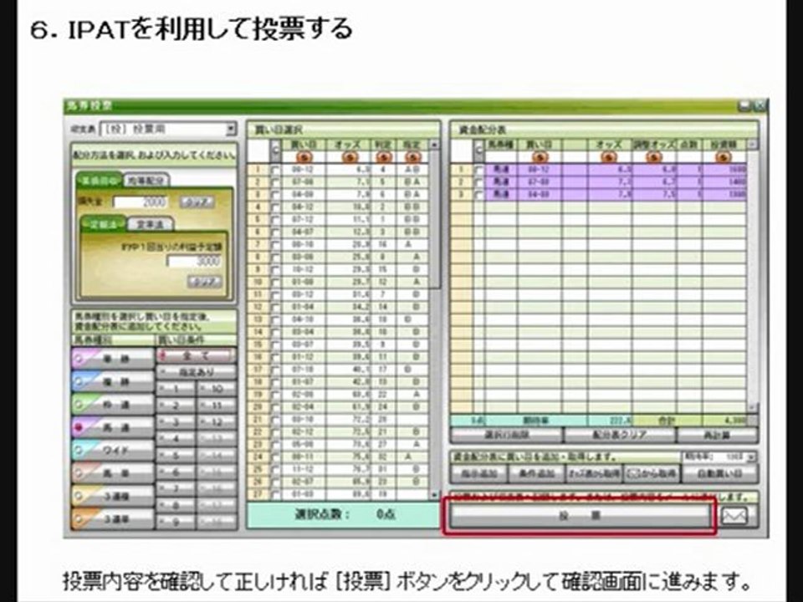Open the 設定表 dropdown at top-left
Screen dimensions: 803x602
231,129
